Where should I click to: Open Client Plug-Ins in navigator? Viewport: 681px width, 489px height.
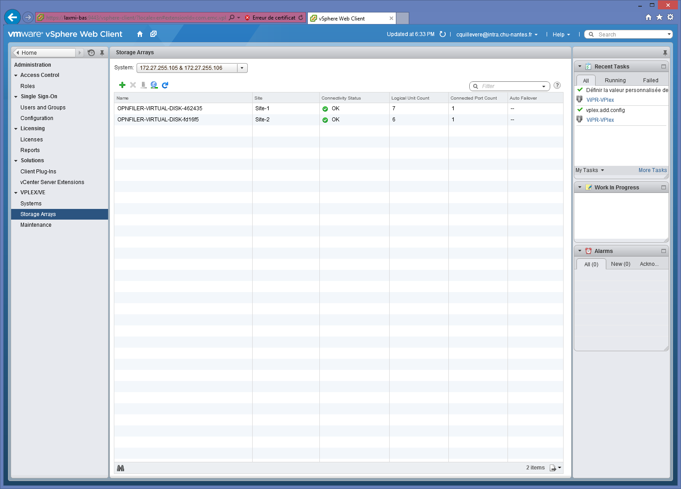(x=38, y=172)
